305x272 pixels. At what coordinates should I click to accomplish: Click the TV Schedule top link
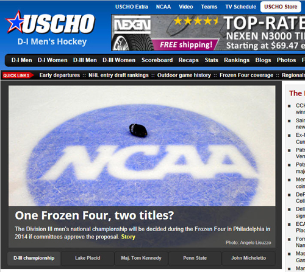tap(241, 7)
